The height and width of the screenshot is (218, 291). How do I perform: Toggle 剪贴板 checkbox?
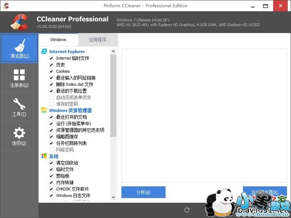[x=51, y=176]
